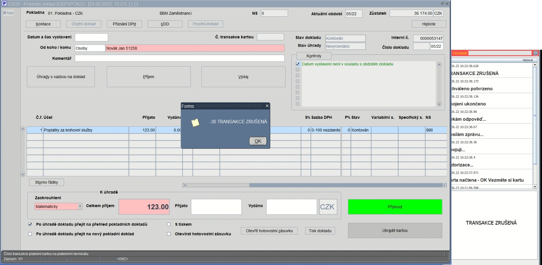Open 'Úhrady s vazbou na doklad'
This screenshot has width=542, height=265.
pos(61,77)
